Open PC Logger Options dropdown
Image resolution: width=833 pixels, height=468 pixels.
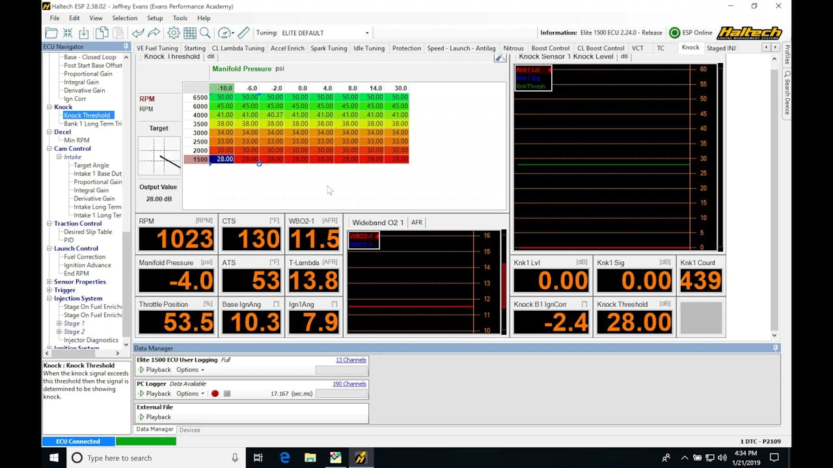click(190, 394)
